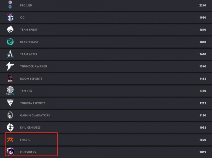Click the GAIMIN GLADIATORS team name
The height and width of the screenshot is (158, 212).
pyautogui.click(x=35, y=115)
